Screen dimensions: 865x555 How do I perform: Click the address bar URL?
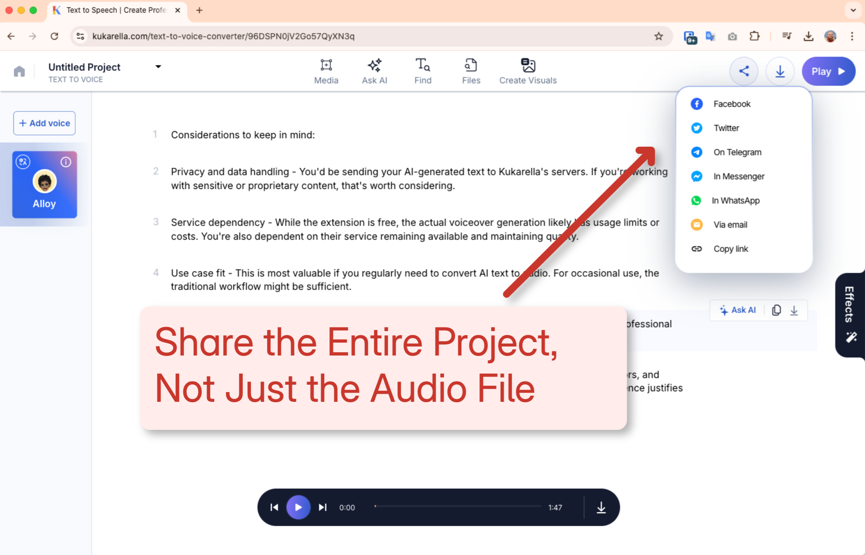[223, 36]
